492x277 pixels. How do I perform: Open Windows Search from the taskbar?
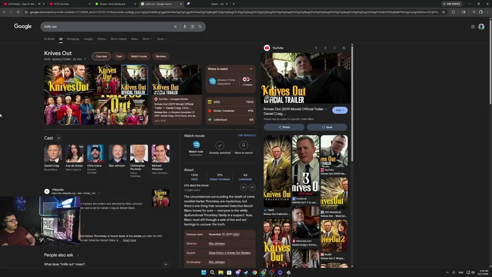pos(212,272)
